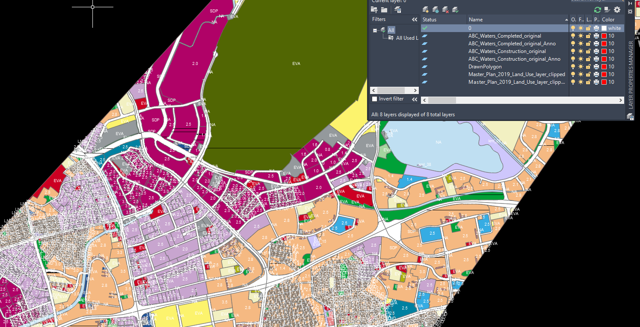Turn off ABC_Waters_Completed_original lightbulb
640x327 pixels.
tap(573, 36)
